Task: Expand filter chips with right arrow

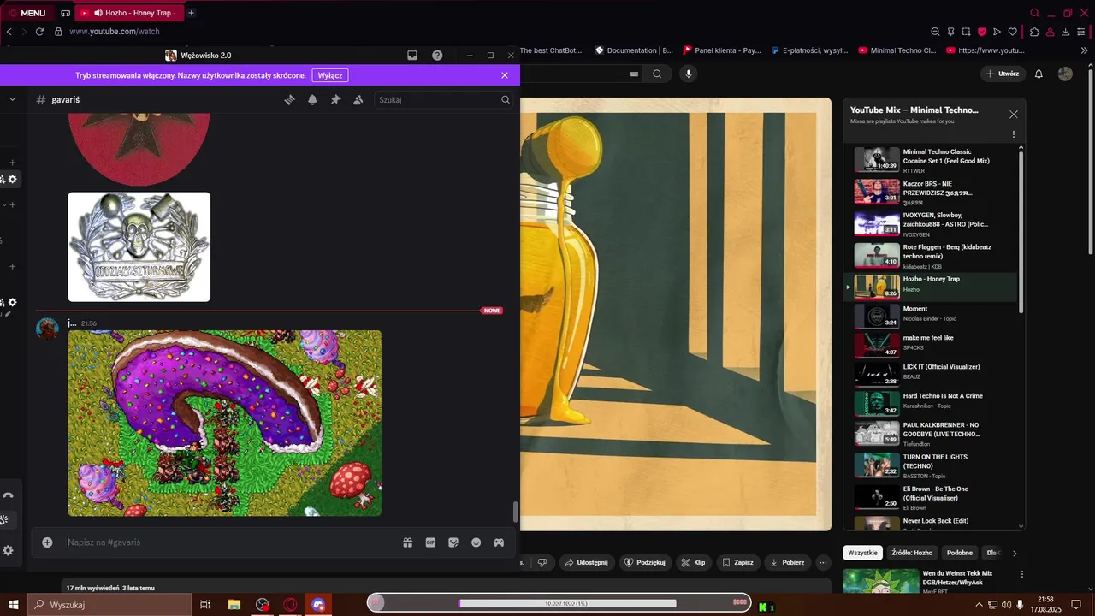Action: 1015,553
